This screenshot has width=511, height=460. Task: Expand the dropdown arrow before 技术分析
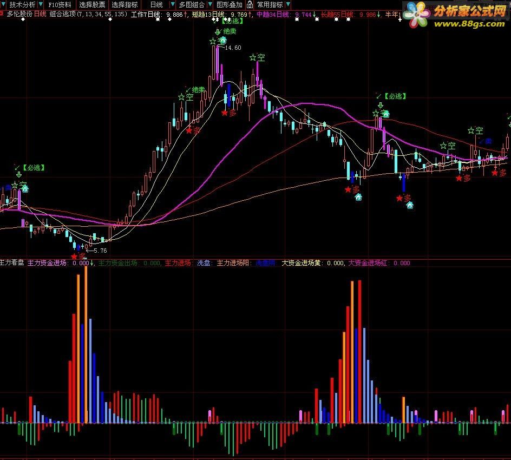click(3, 4)
